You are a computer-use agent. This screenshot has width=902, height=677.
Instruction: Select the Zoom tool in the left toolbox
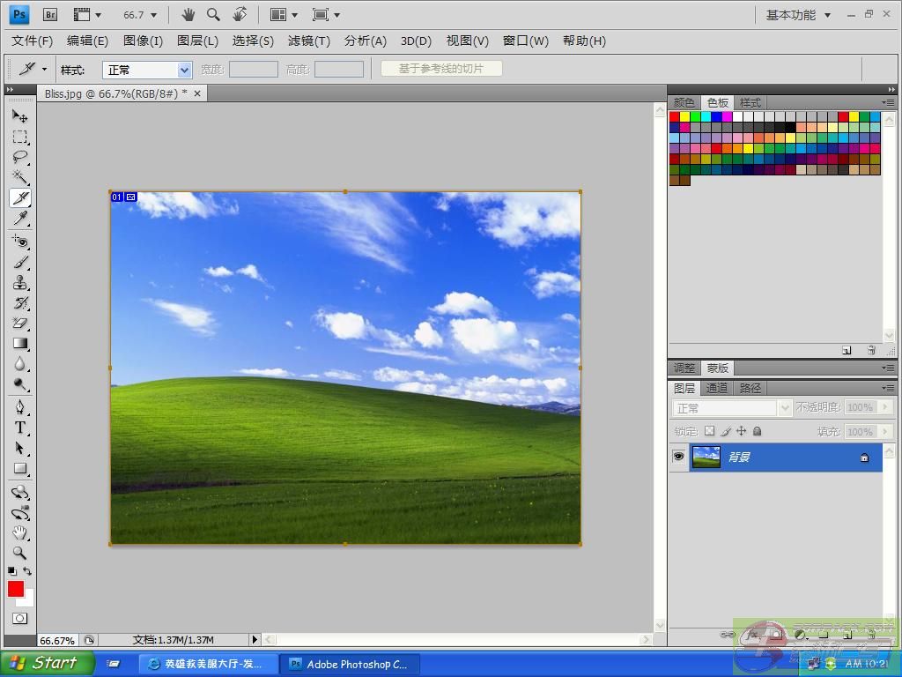20,554
